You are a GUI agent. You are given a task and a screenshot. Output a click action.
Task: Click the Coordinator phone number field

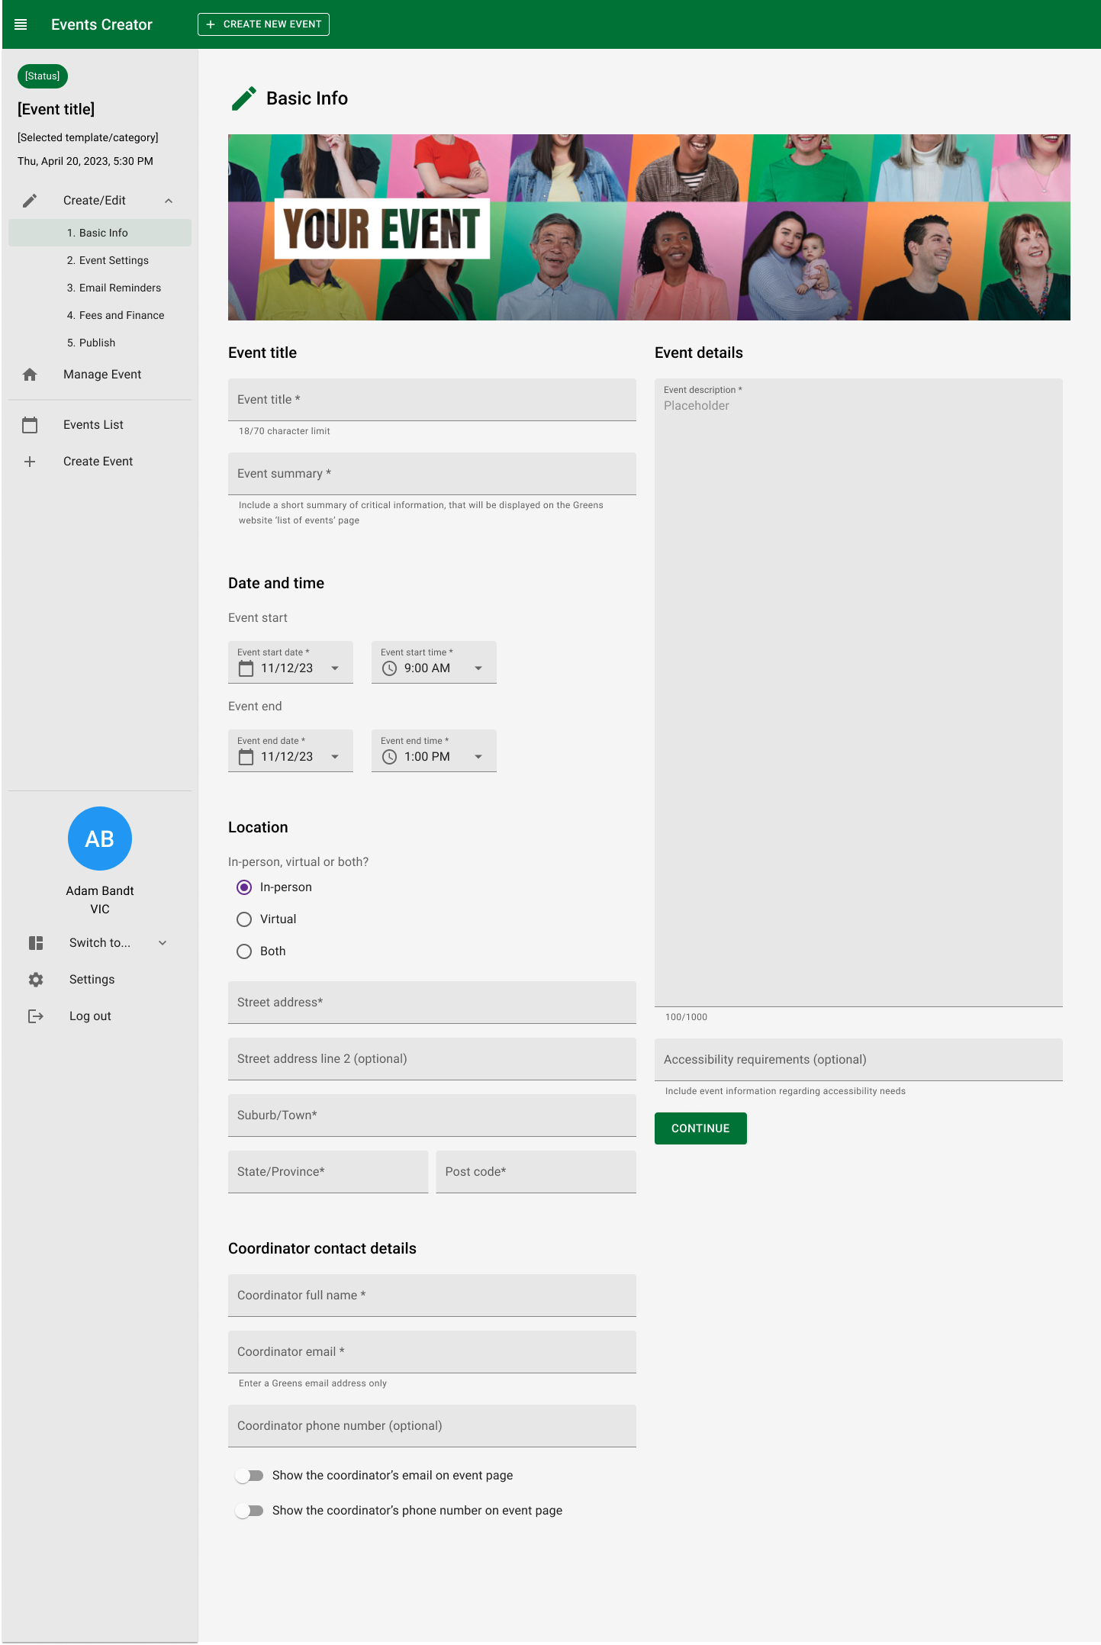432,1426
